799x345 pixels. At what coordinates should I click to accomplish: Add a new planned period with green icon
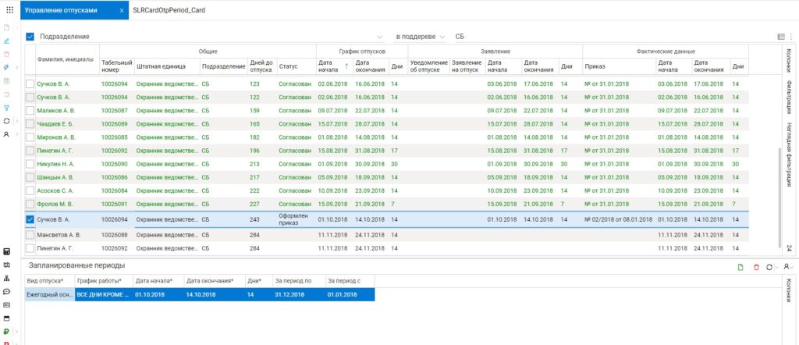[740, 266]
